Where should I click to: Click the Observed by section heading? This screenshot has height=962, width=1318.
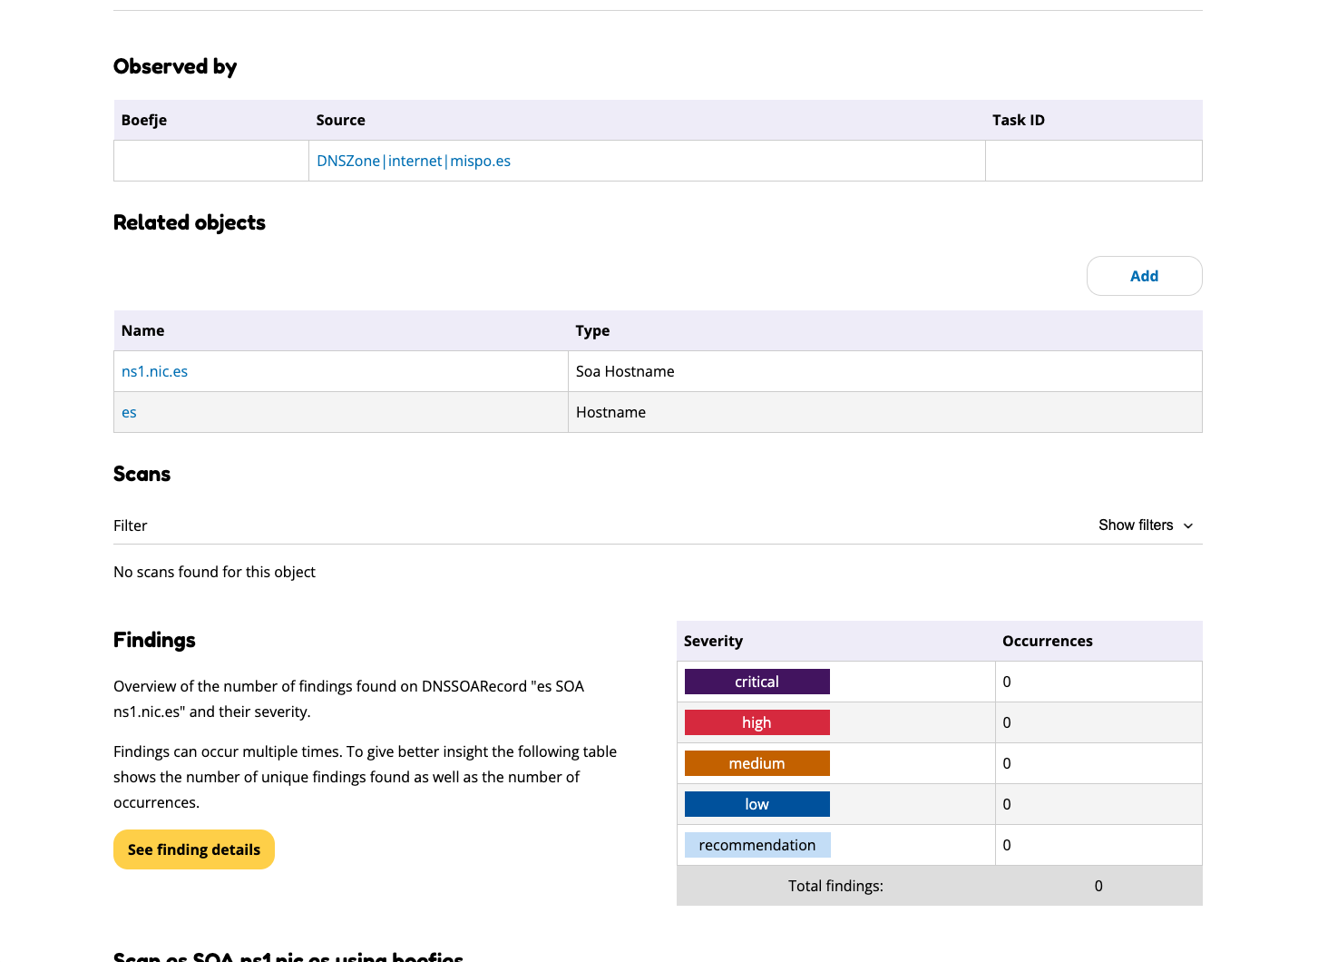point(175,66)
